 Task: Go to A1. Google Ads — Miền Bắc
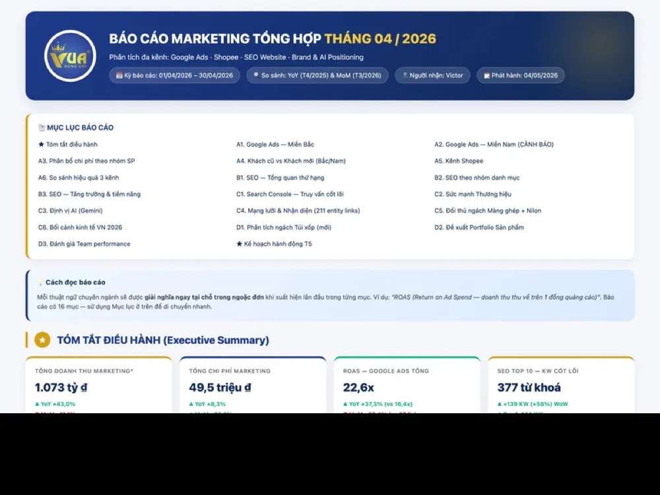coord(275,145)
